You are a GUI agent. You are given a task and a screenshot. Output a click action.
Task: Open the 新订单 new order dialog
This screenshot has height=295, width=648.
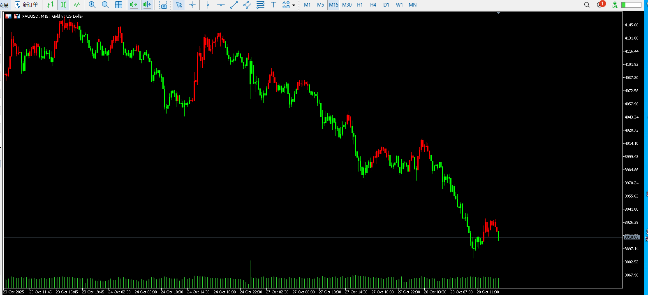26,5
